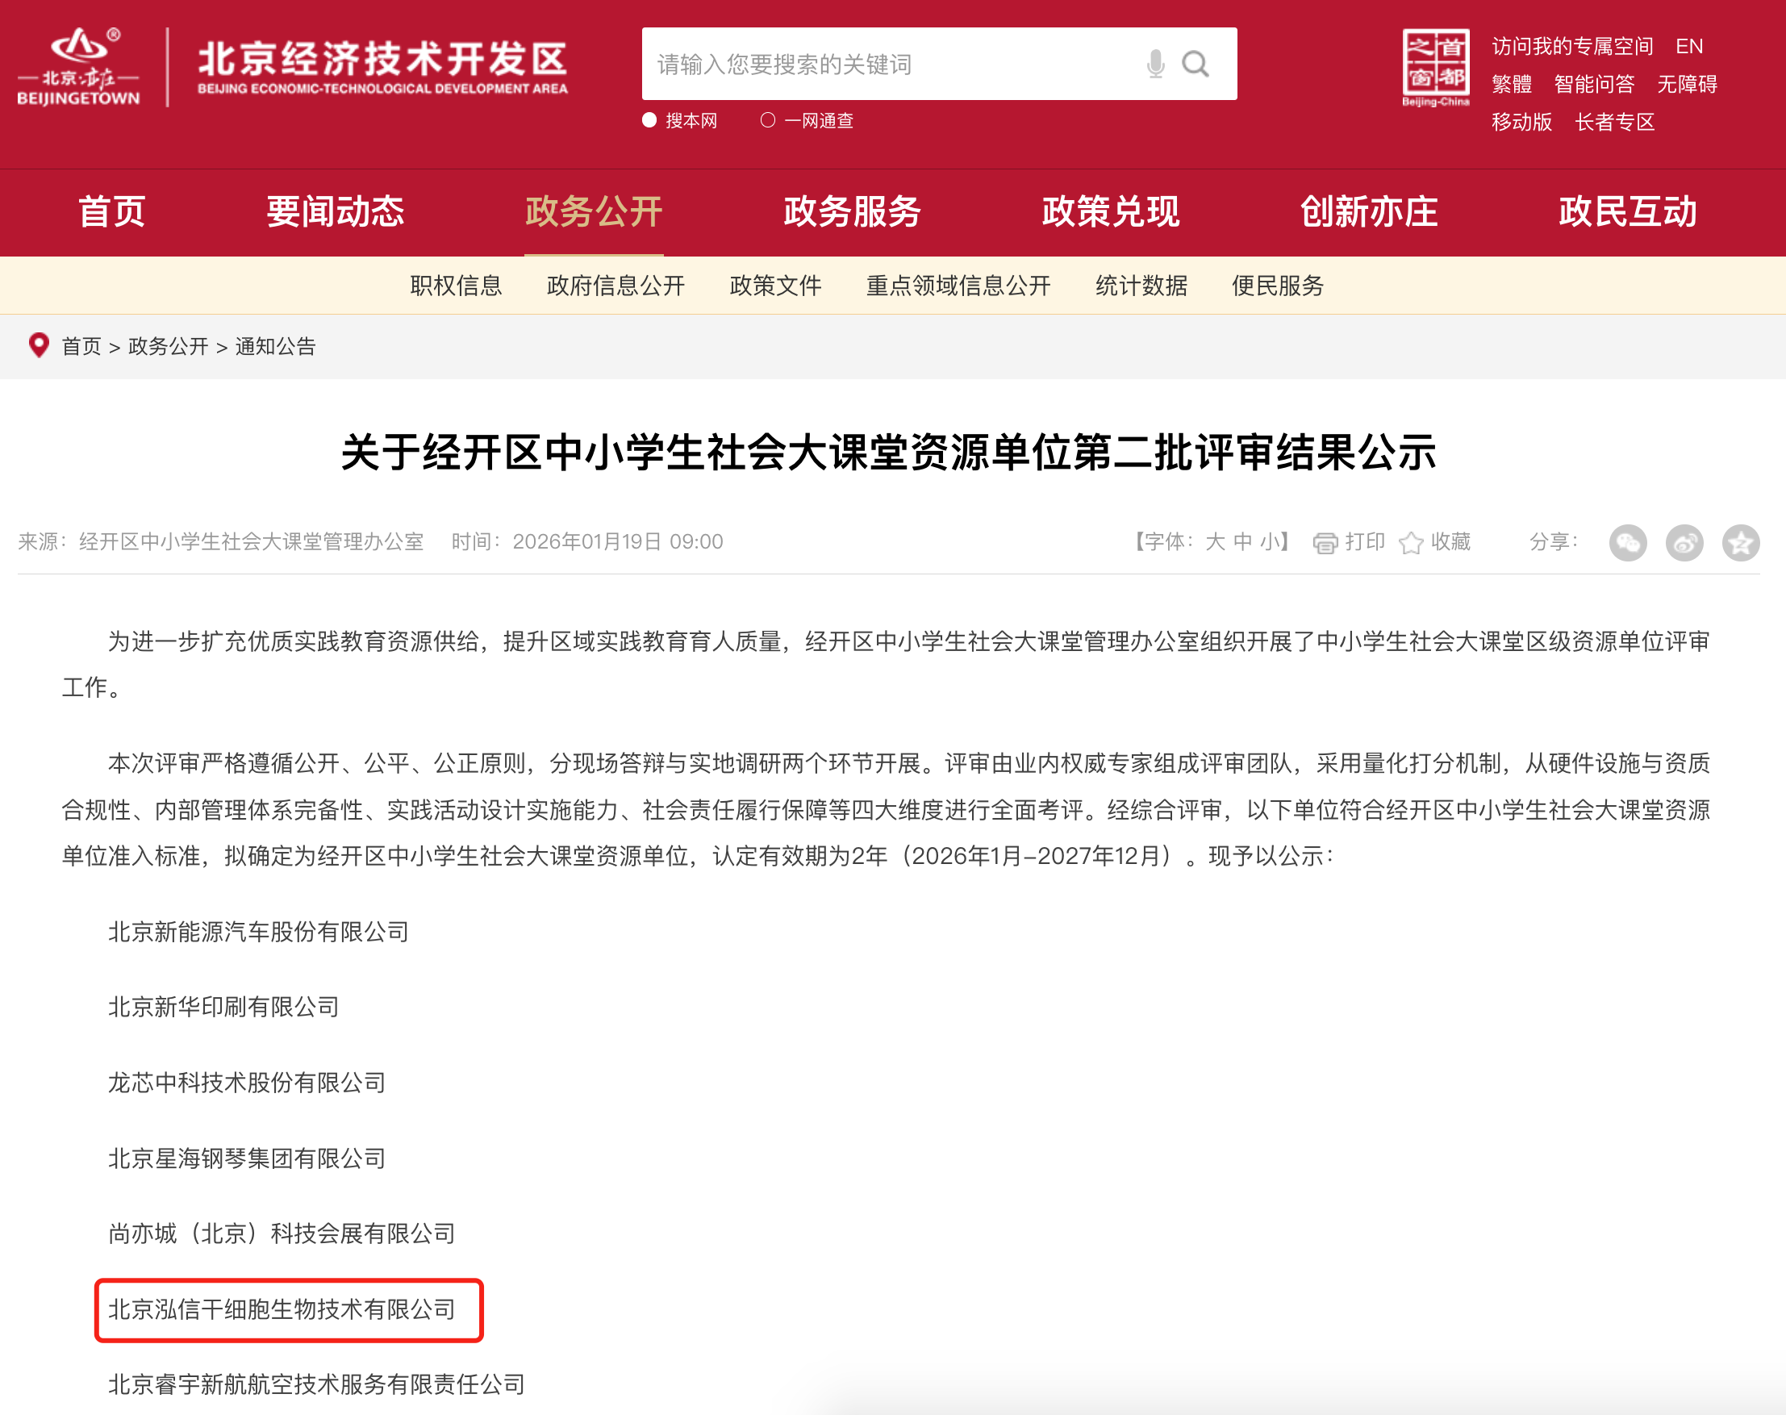Click the Beijing-China capital window logo

1436,68
